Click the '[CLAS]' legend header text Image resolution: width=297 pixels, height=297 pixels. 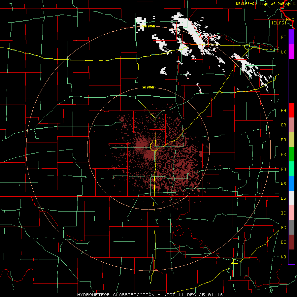(279, 23)
